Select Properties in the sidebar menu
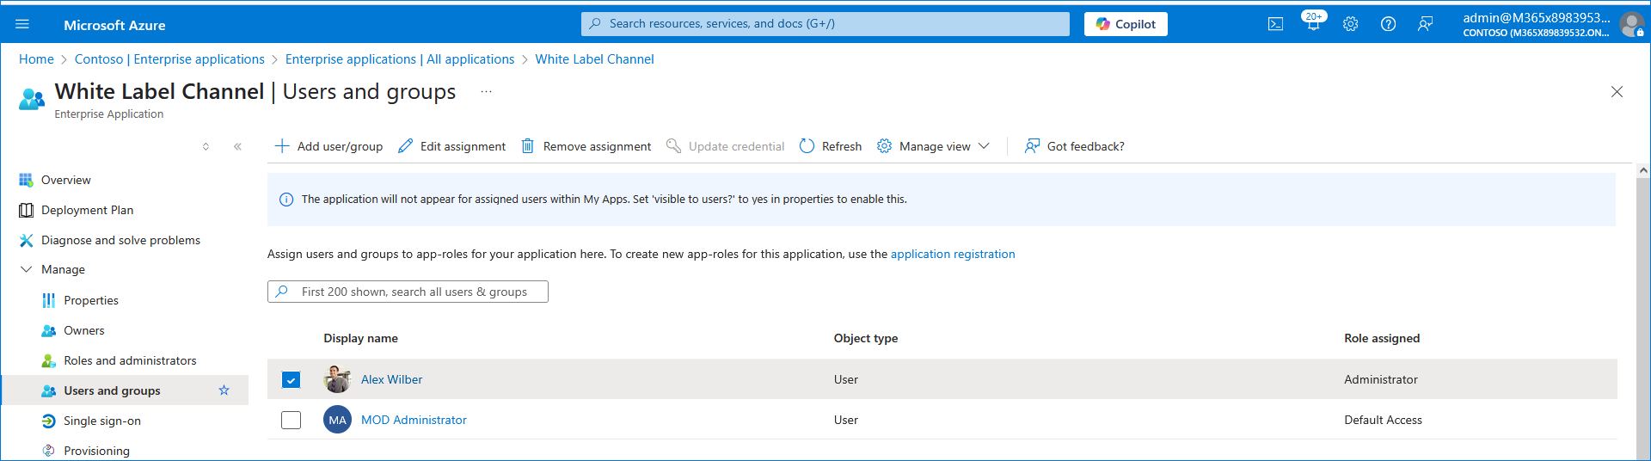This screenshot has height=461, width=1651. coord(90,300)
